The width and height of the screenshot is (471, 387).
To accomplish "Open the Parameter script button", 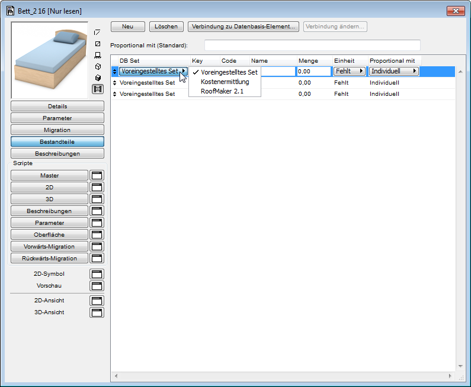I will coord(50,222).
